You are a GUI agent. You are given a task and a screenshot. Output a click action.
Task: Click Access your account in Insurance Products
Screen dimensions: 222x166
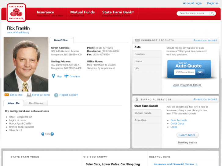(205, 40)
